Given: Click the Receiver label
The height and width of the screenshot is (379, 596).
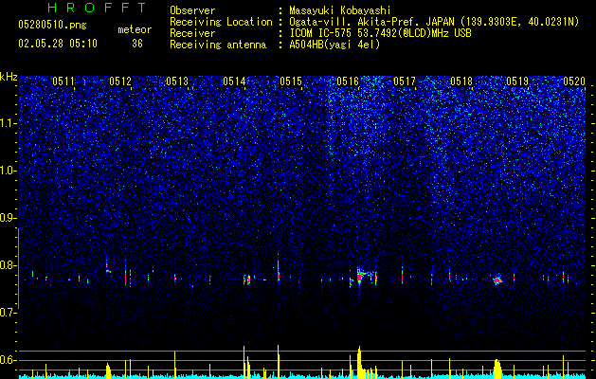Looking at the screenshot, I should click(192, 33).
